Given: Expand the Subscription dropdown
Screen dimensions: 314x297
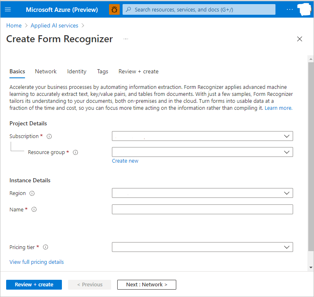Looking at the screenshot, I should click(203, 136).
